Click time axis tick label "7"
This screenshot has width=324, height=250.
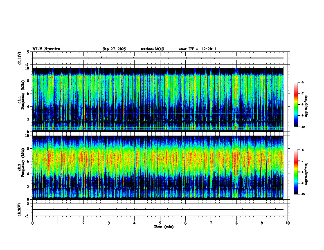(211, 223)
